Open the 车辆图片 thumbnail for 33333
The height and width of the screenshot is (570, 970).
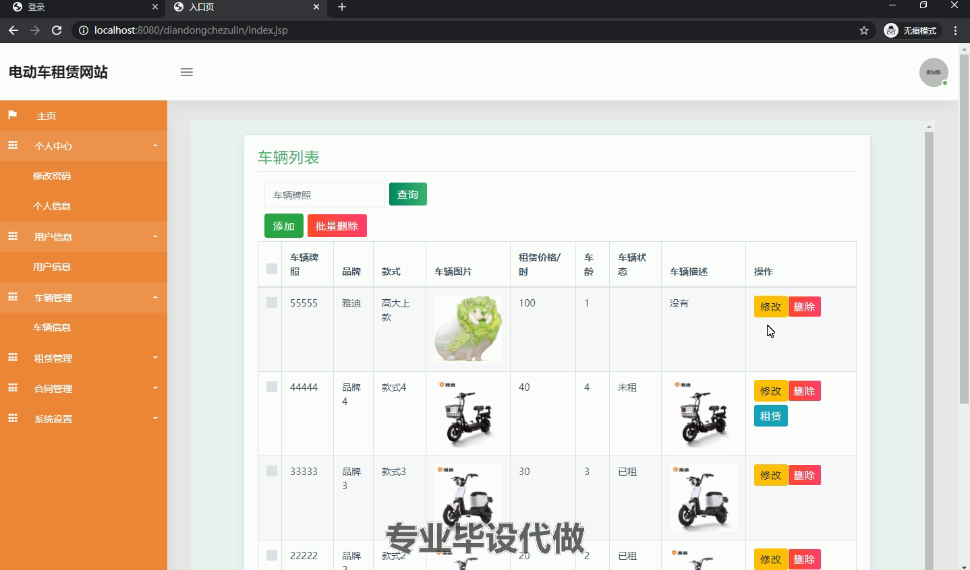[468, 497]
